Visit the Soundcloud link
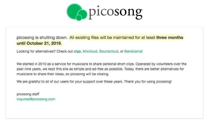Viewport: 209px width, 123px height. tap(109, 51)
